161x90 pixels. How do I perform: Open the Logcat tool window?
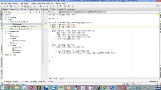tap(24, 81)
